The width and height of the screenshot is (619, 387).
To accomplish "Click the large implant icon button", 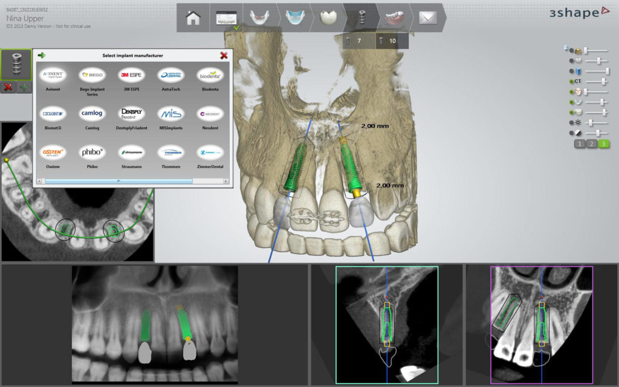I will coord(16,64).
